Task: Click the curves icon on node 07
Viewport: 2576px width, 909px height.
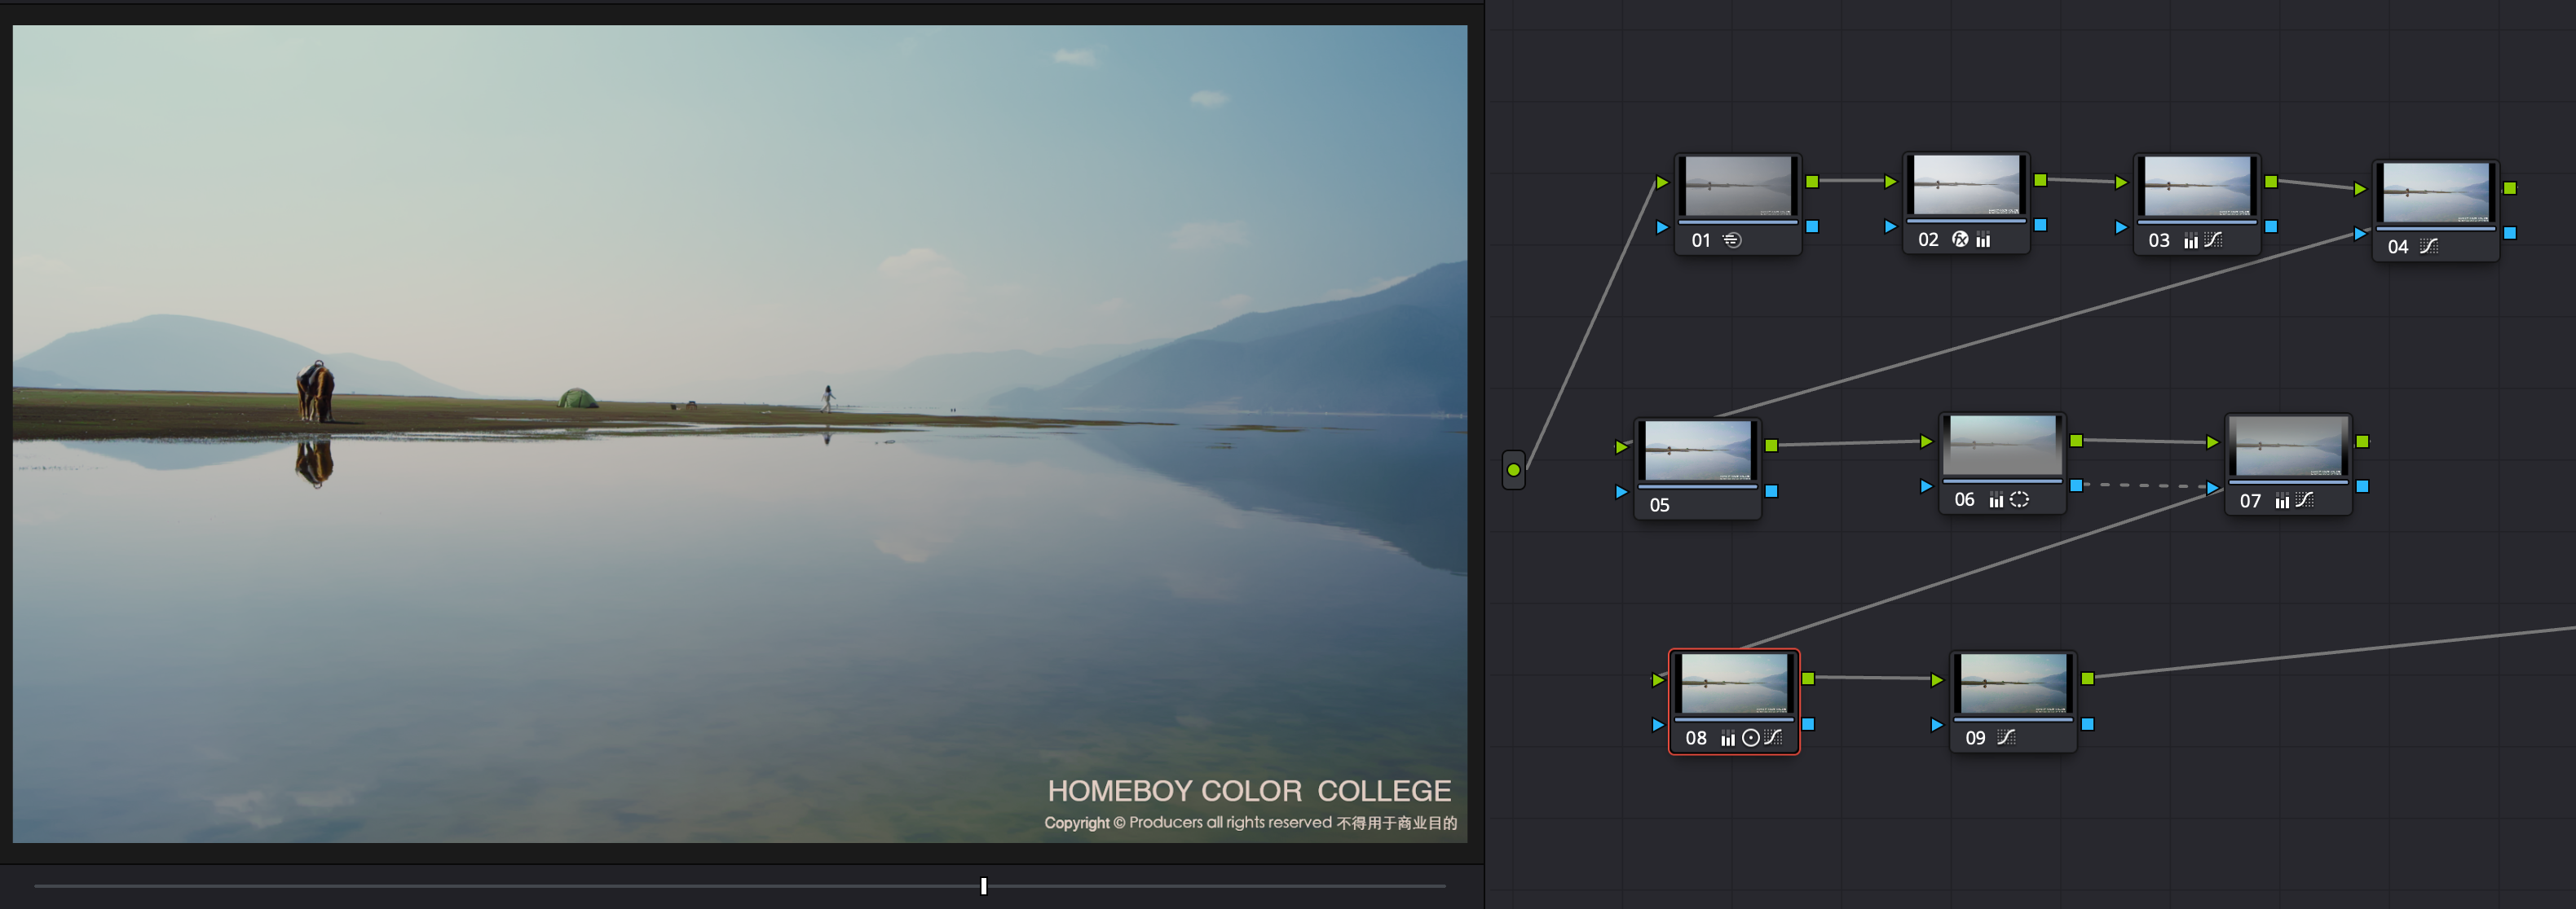Action: coord(2304,500)
